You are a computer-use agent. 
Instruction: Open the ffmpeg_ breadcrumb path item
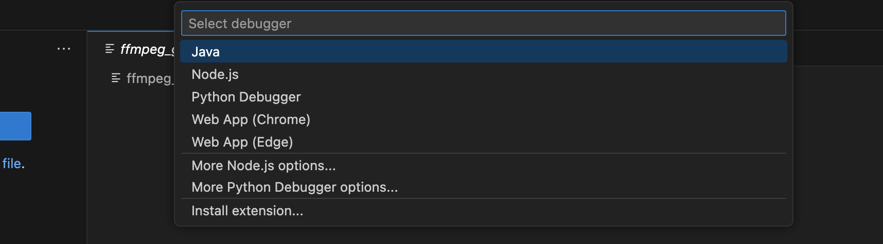pos(150,78)
